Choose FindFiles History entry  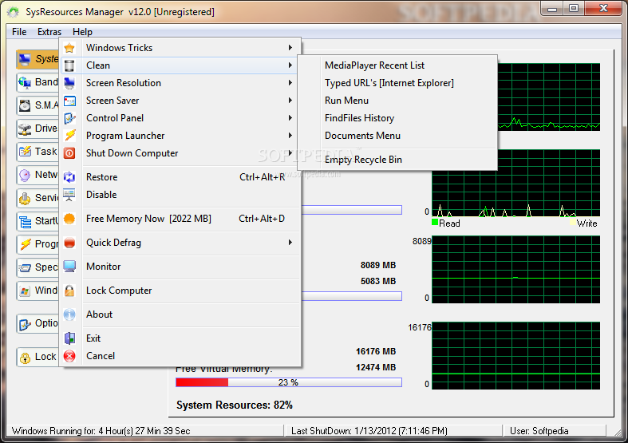pyautogui.click(x=397, y=118)
